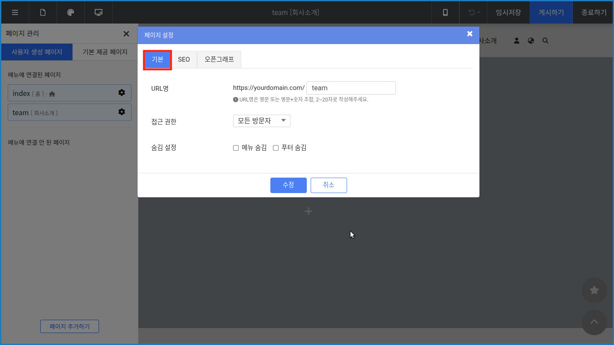
Task: Click the 수정 button
Action: 288,185
